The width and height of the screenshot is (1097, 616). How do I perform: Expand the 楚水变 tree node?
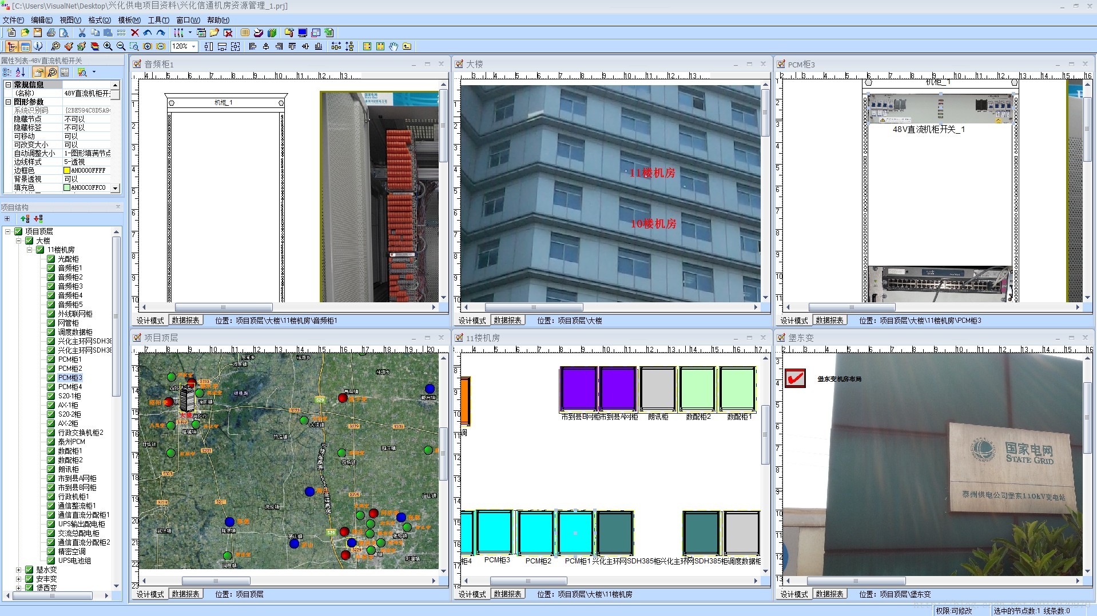18,570
